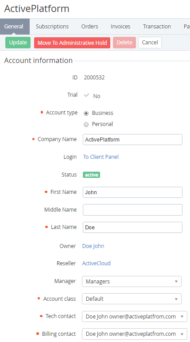The height and width of the screenshot is (342, 190).
Task: Open the Orders tab
Action: click(89, 26)
